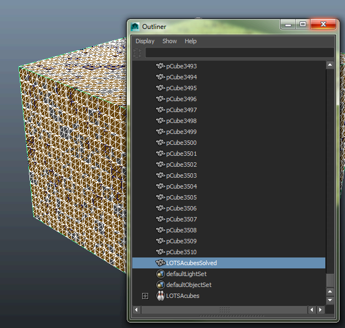Select the LOTSAcubesSolved label
345x328 pixels.
191,263
